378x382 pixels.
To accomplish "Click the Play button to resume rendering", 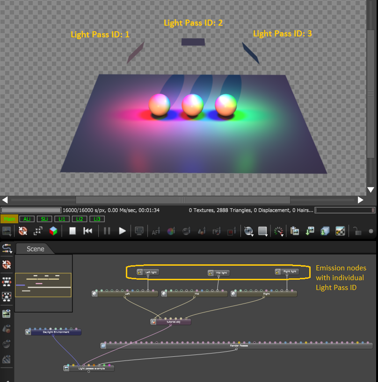I will (121, 231).
